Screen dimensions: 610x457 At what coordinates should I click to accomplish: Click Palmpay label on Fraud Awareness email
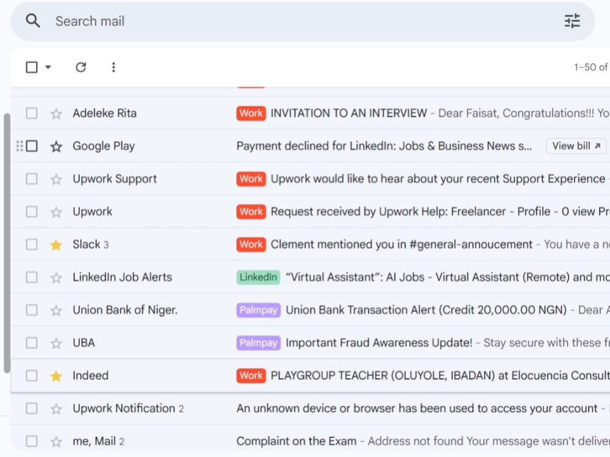(258, 342)
